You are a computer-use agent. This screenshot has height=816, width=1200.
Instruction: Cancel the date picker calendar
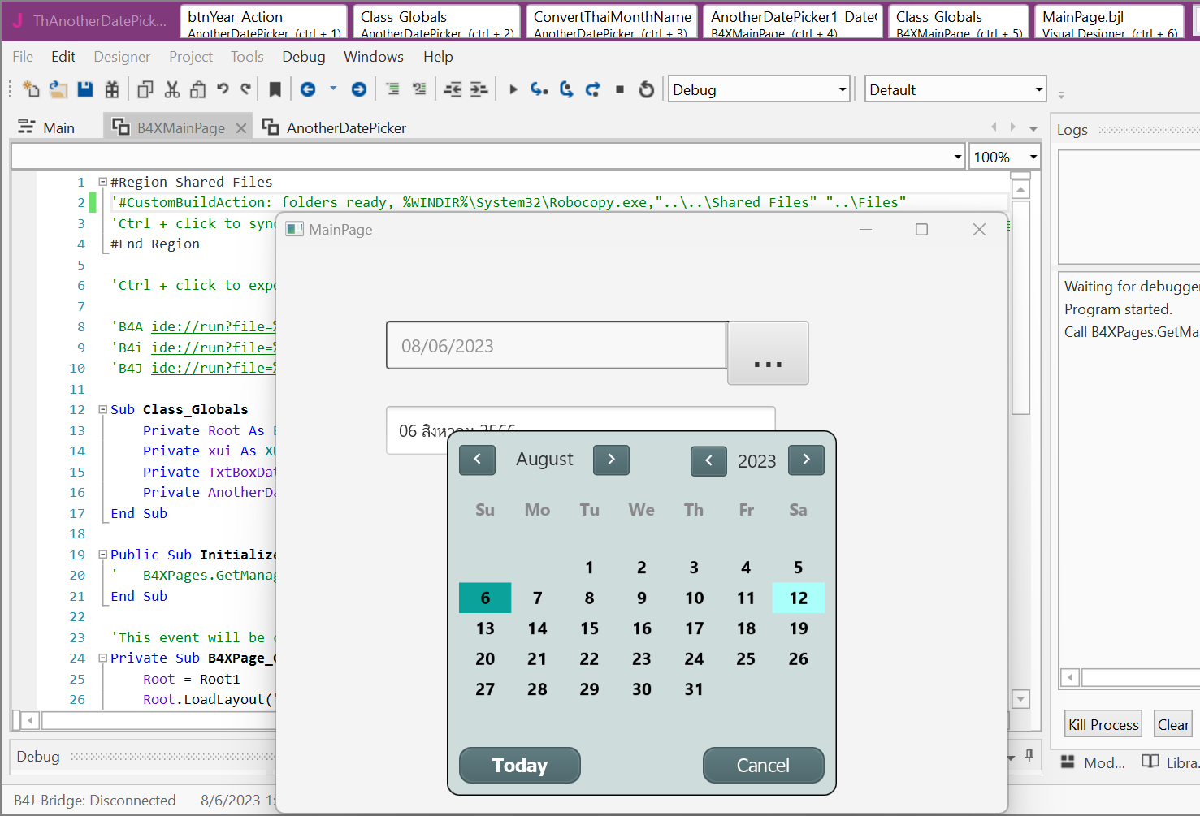763,766
